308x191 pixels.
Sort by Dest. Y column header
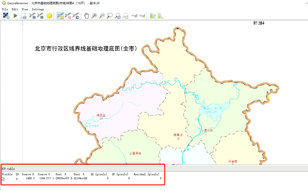coord(79,174)
